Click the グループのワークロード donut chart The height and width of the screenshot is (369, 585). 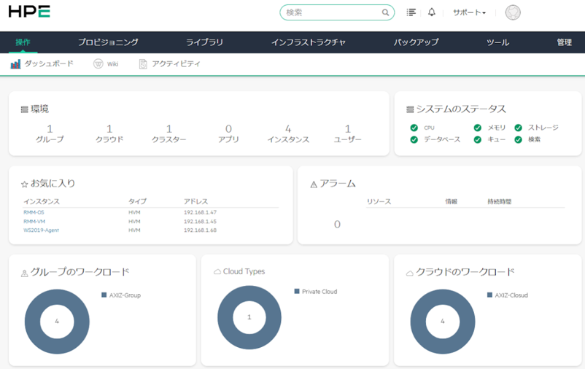click(x=57, y=322)
